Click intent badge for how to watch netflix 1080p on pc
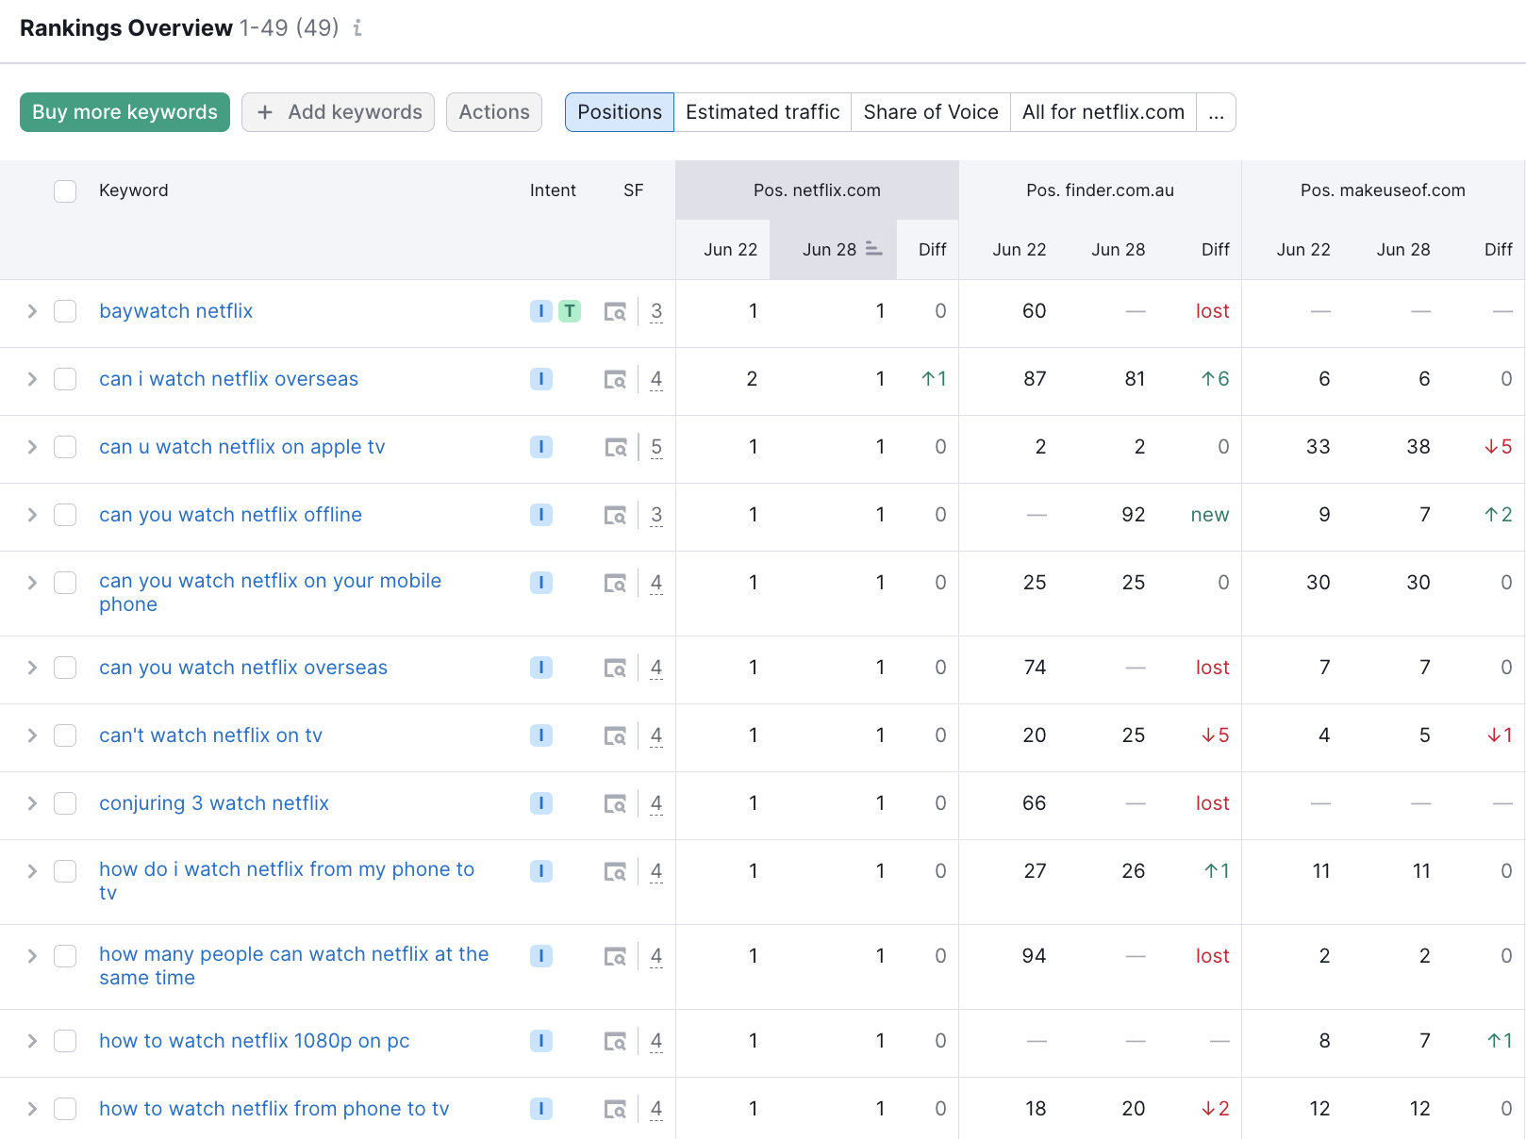The width and height of the screenshot is (1526, 1139). [x=541, y=1041]
